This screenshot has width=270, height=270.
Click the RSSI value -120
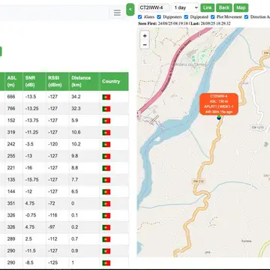tap(52, 144)
